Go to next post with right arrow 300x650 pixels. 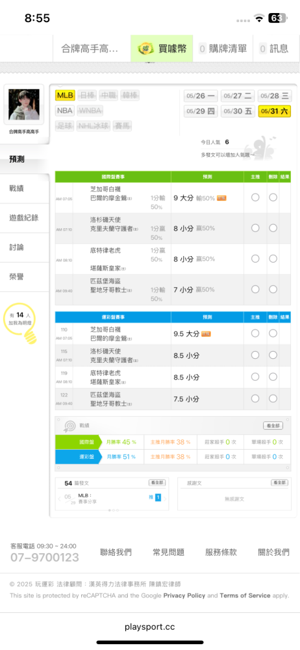tap(165, 499)
